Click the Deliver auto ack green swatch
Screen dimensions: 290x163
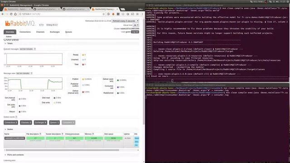pyautogui.click(x=118, y=80)
